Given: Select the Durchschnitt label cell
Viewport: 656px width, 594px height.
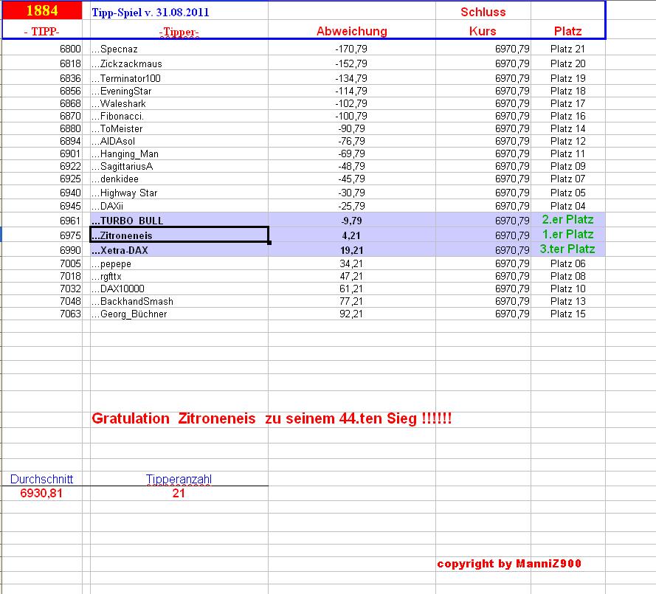Looking at the screenshot, I should point(41,479).
